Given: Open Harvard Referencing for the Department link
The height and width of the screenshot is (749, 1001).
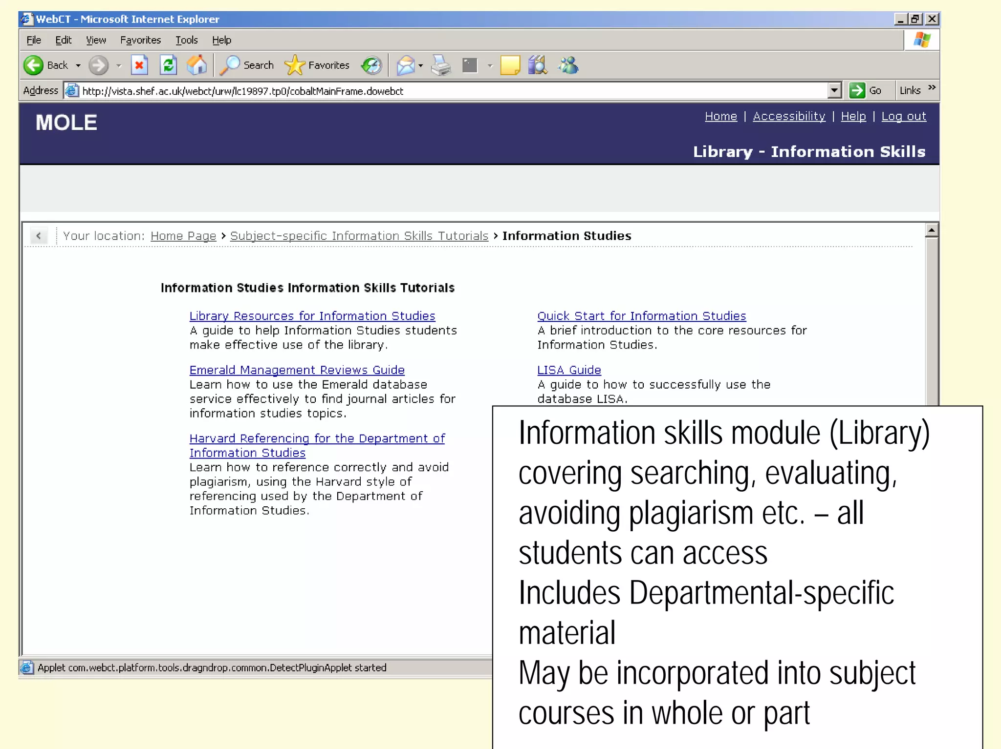Looking at the screenshot, I should click(317, 445).
